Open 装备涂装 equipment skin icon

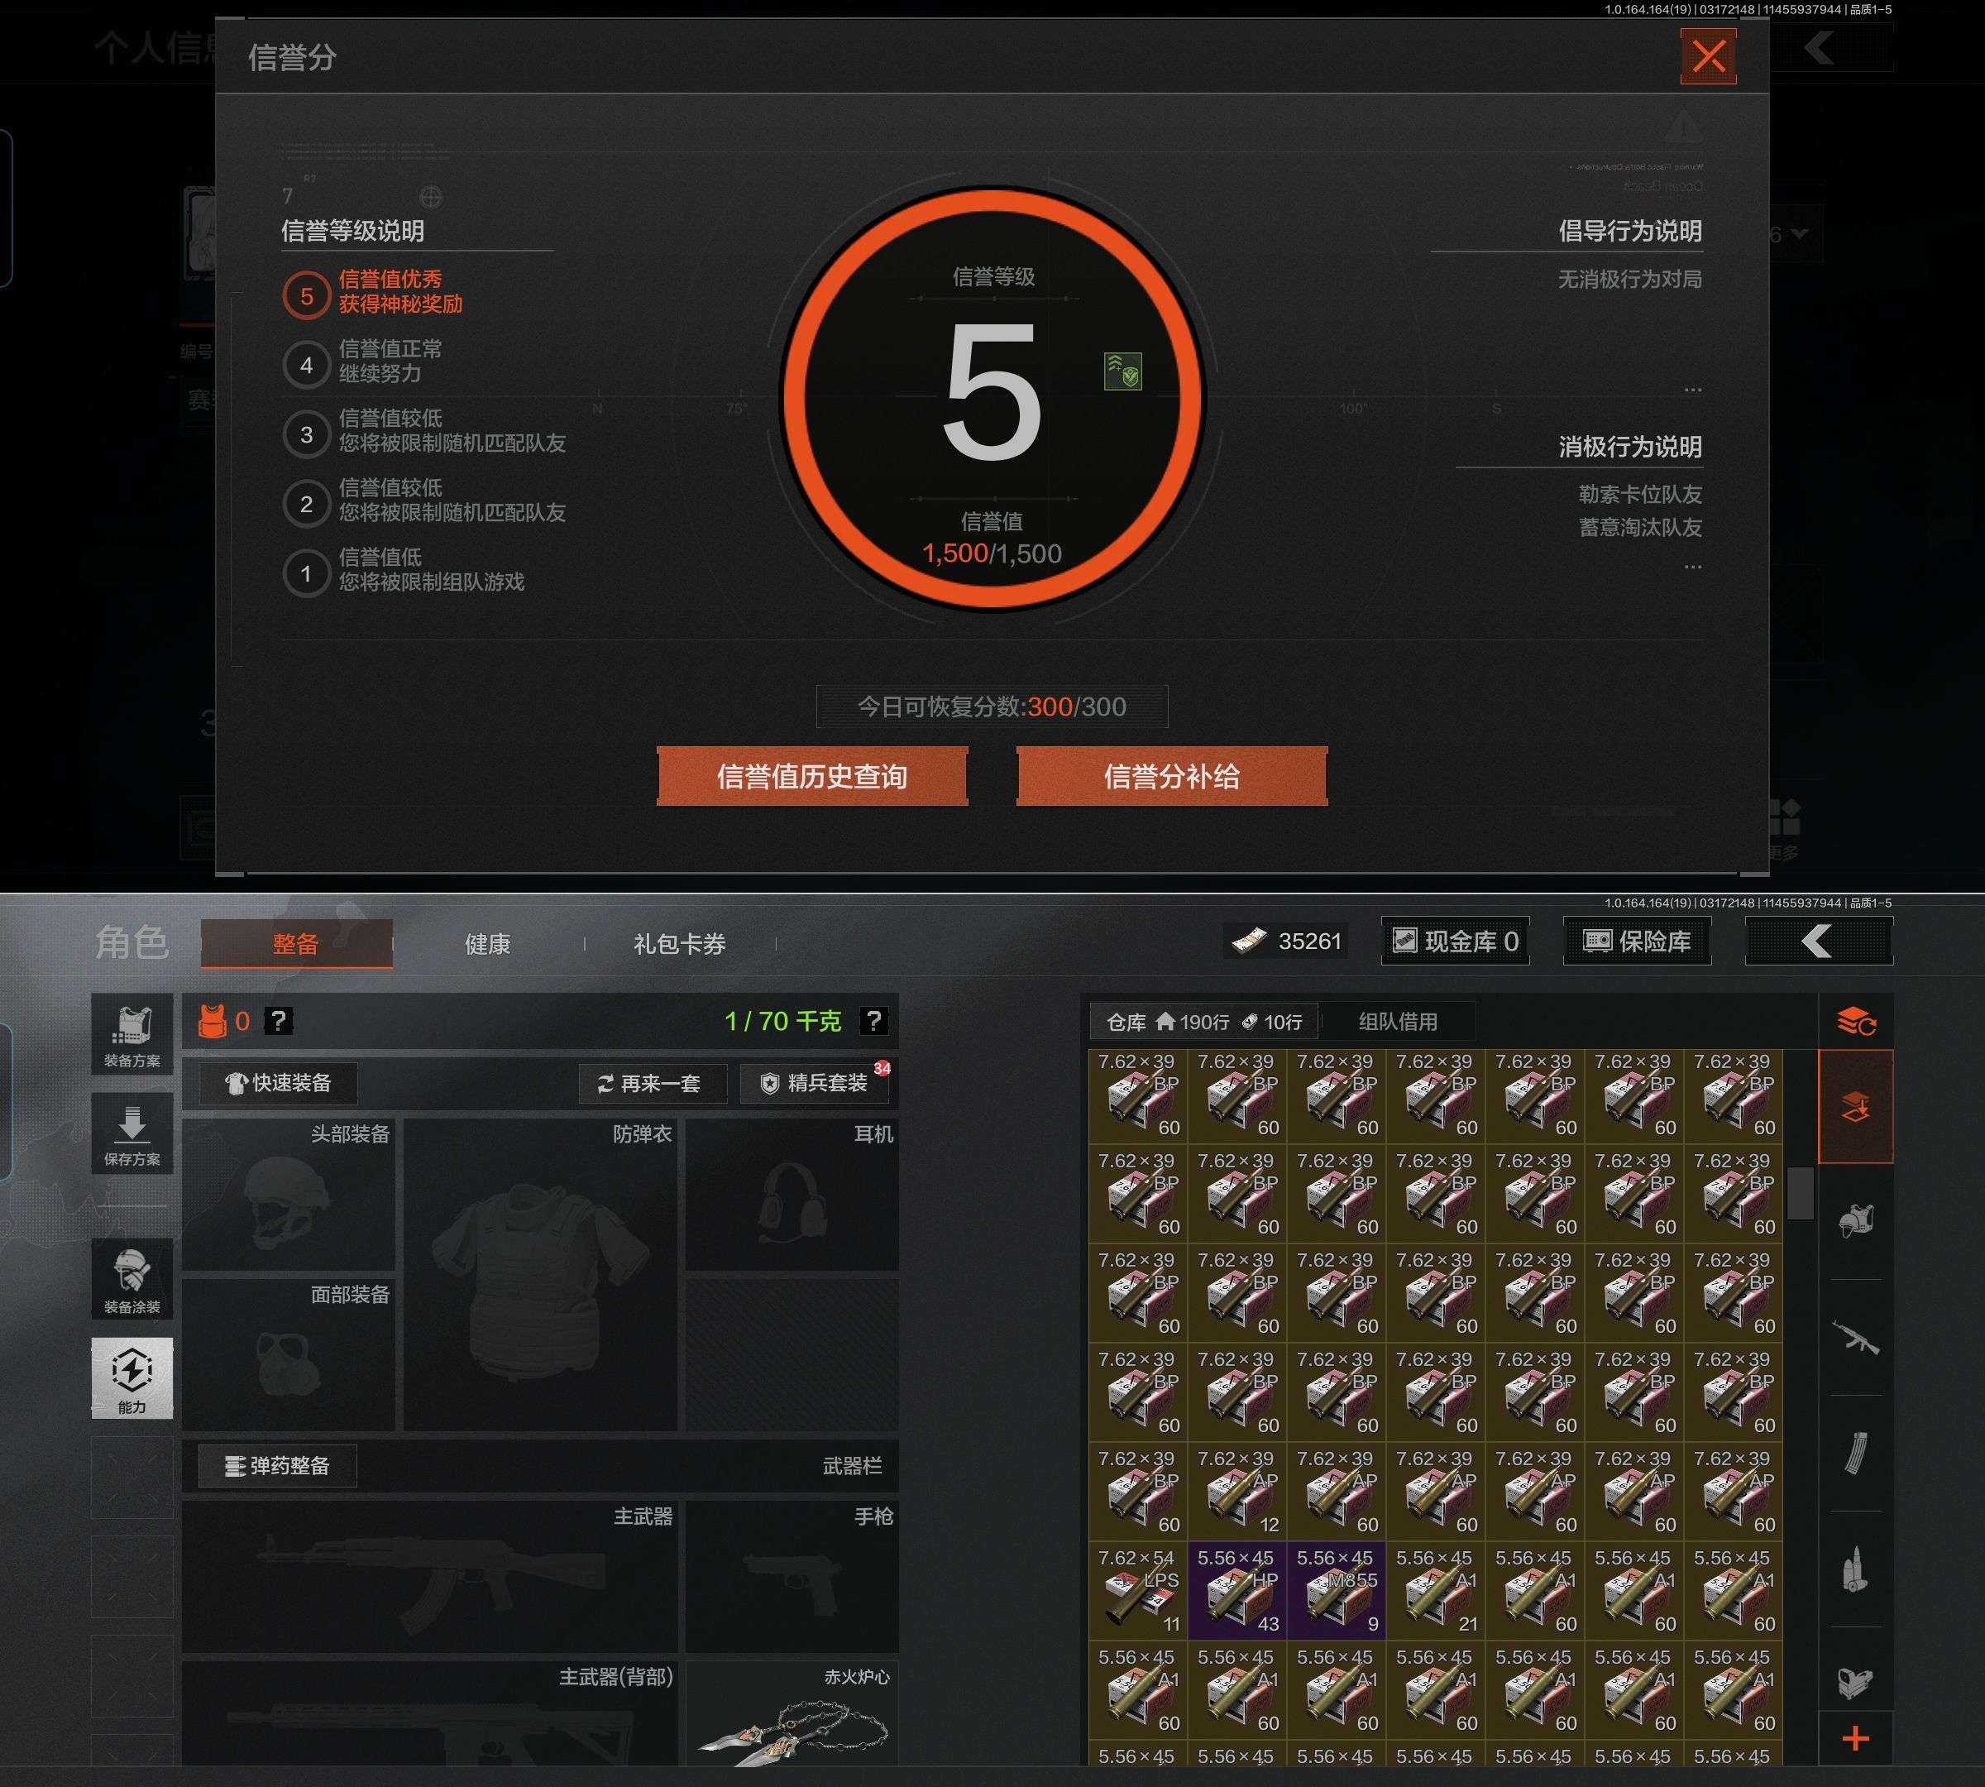[x=132, y=1279]
